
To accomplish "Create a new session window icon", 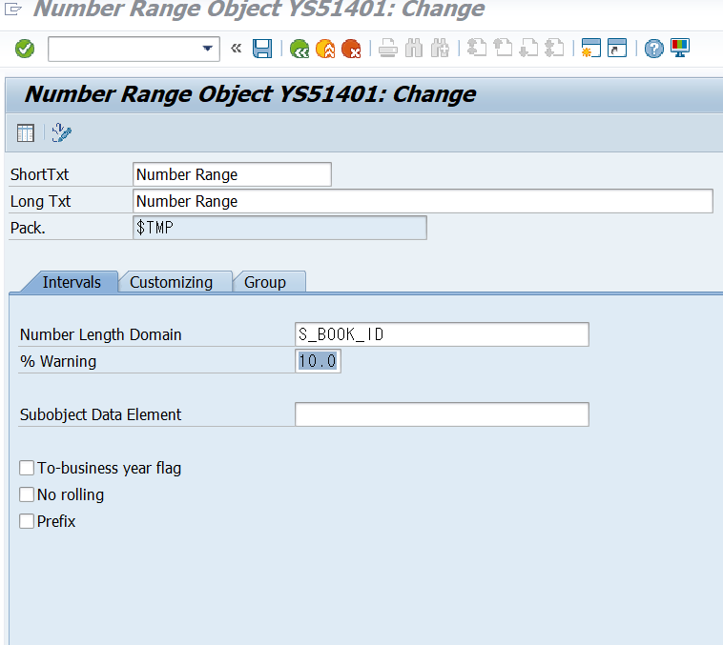I will (x=591, y=48).
